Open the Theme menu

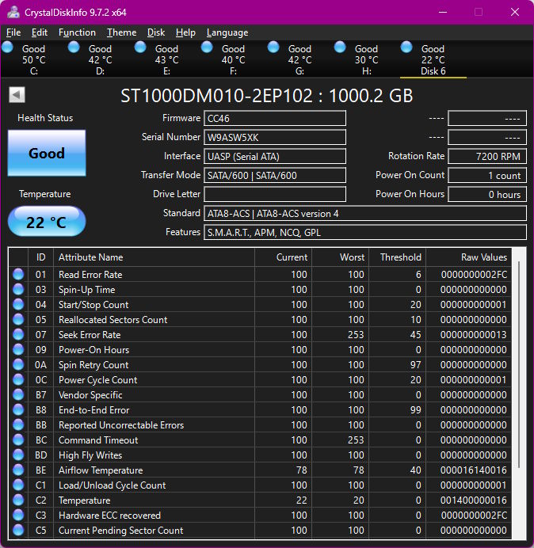121,32
